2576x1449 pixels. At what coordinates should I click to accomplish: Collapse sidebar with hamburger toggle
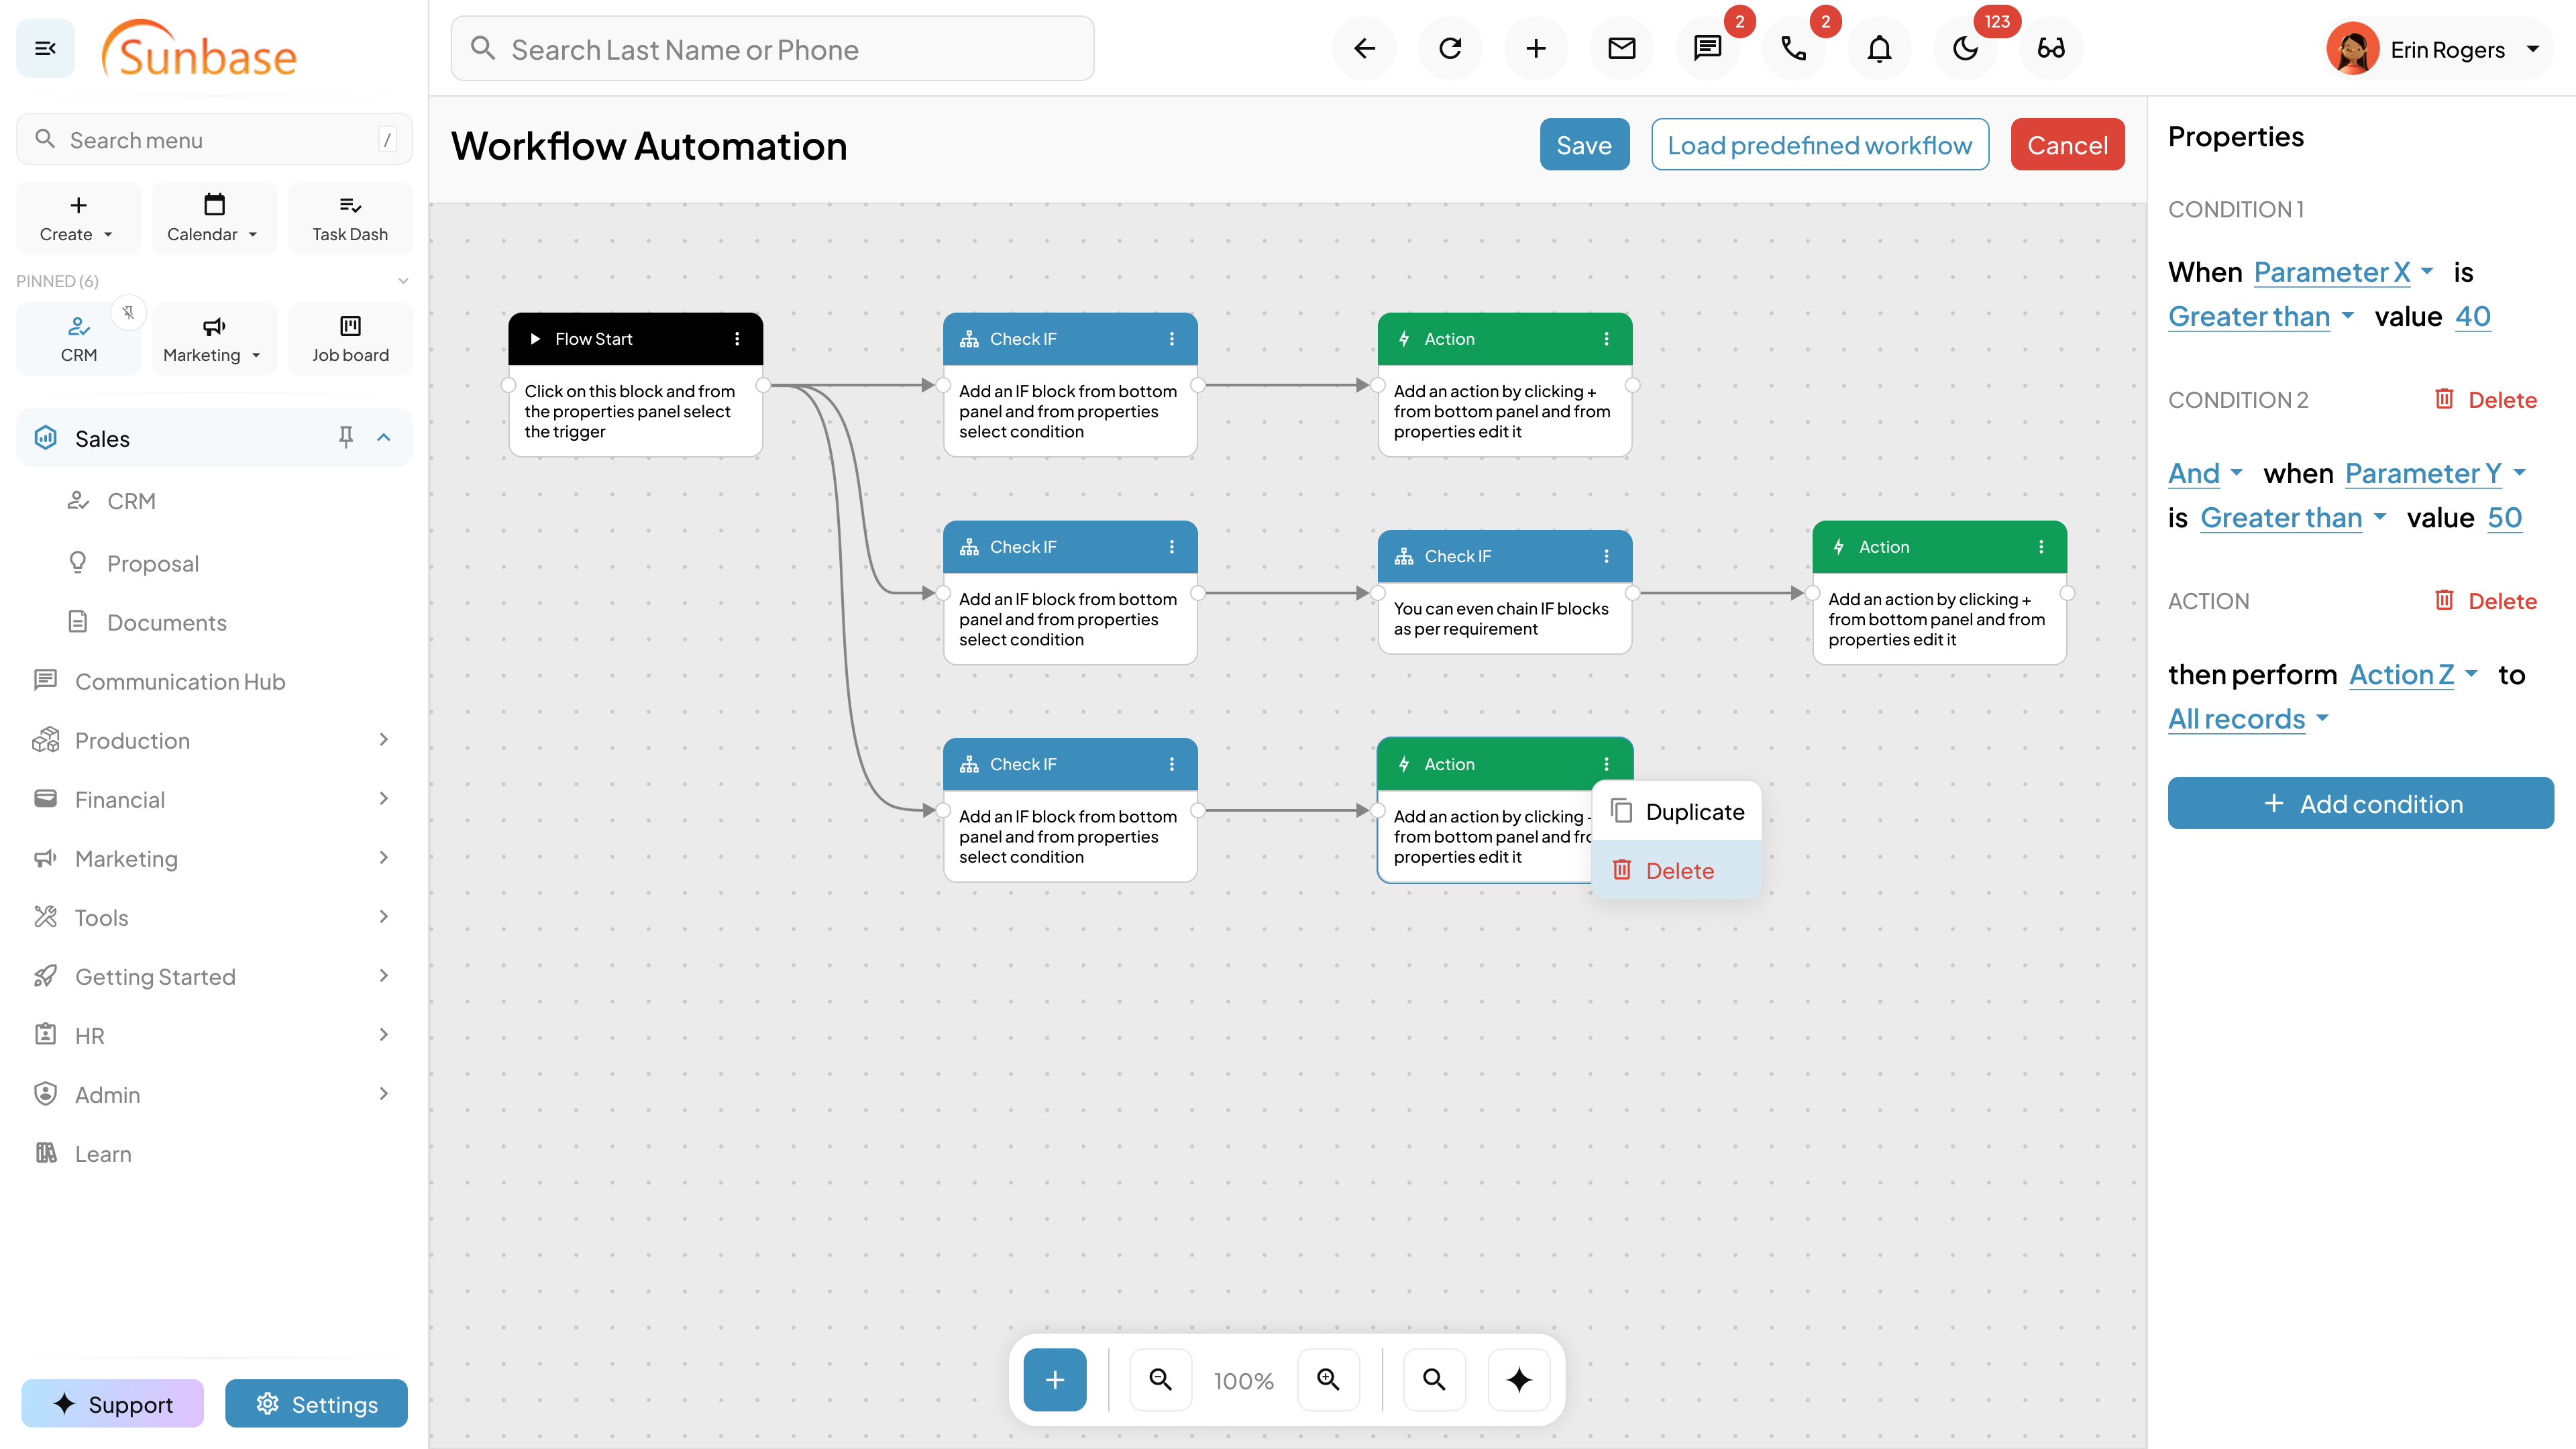[45, 48]
